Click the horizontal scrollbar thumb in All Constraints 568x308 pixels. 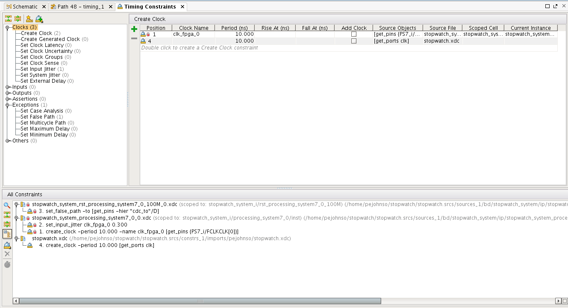(x=200, y=301)
